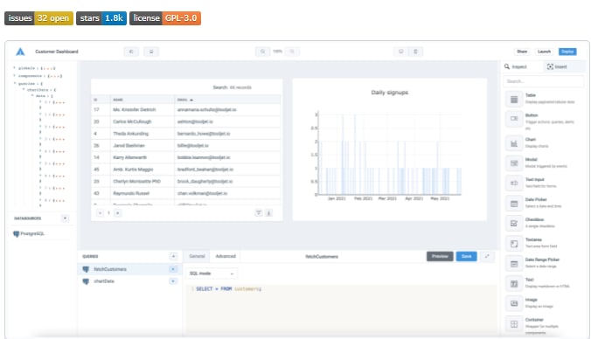Expand the query editor with resize icon
Viewport: 591px width, 339px height.
click(487, 256)
